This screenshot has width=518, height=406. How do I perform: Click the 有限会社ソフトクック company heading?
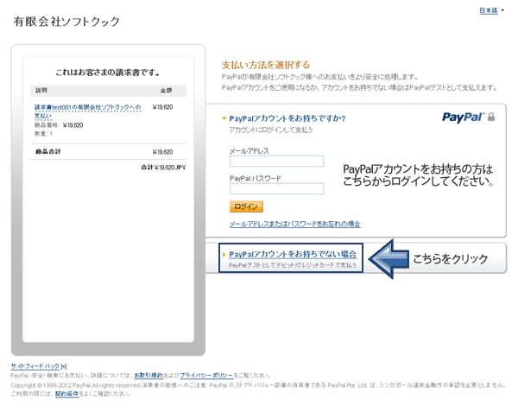66,22
